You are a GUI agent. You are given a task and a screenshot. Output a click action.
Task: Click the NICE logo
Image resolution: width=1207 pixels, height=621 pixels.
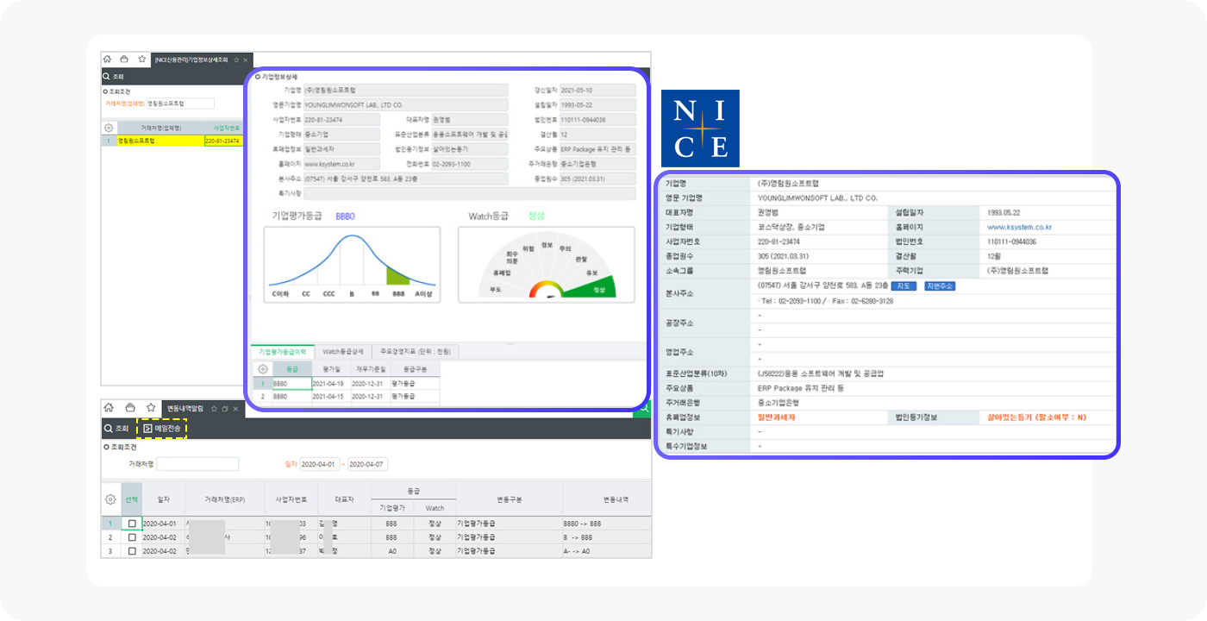tap(700, 128)
